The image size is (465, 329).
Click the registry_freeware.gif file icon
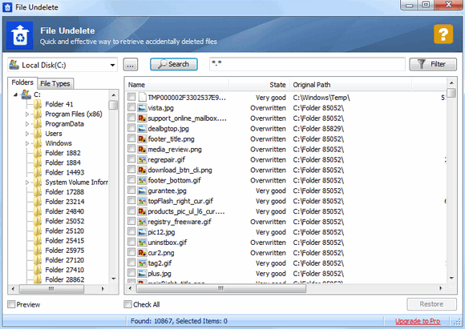[143, 222]
